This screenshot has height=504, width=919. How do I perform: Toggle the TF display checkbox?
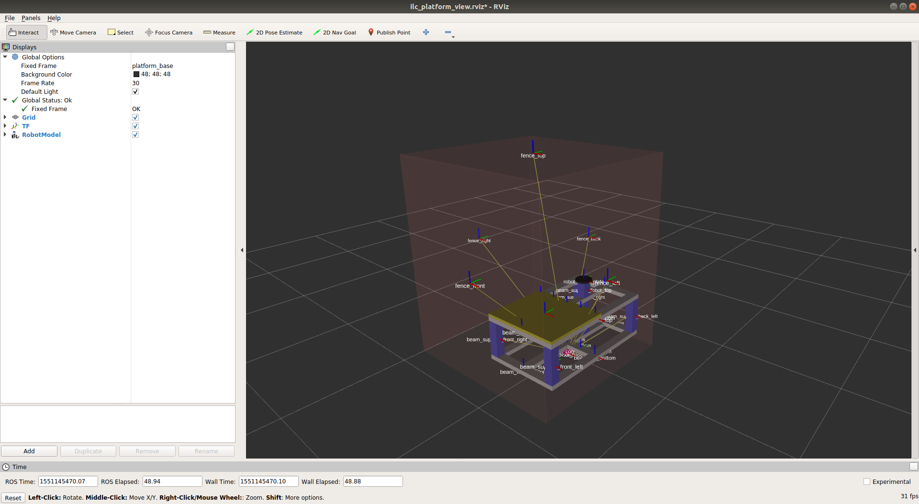pyautogui.click(x=135, y=126)
